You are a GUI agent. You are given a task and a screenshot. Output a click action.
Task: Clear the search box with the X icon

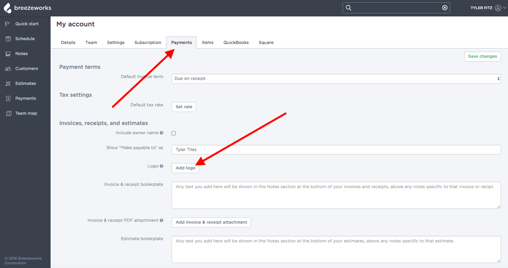(x=445, y=8)
